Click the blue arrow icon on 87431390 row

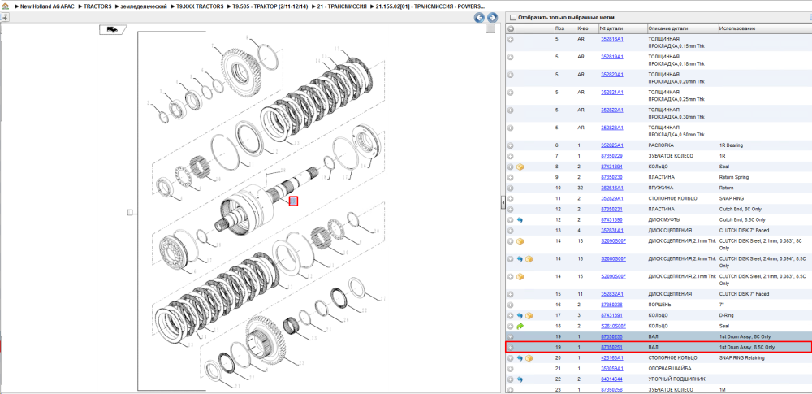pyautogui.click(x=520, y=220)
